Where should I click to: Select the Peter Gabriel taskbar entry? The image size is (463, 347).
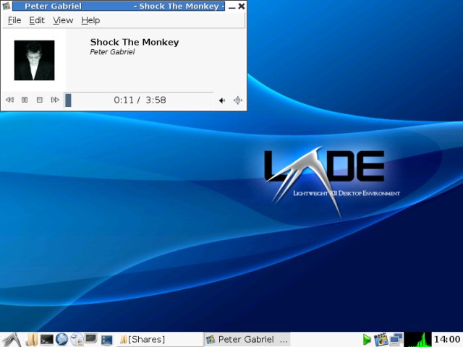pos(247,340)
